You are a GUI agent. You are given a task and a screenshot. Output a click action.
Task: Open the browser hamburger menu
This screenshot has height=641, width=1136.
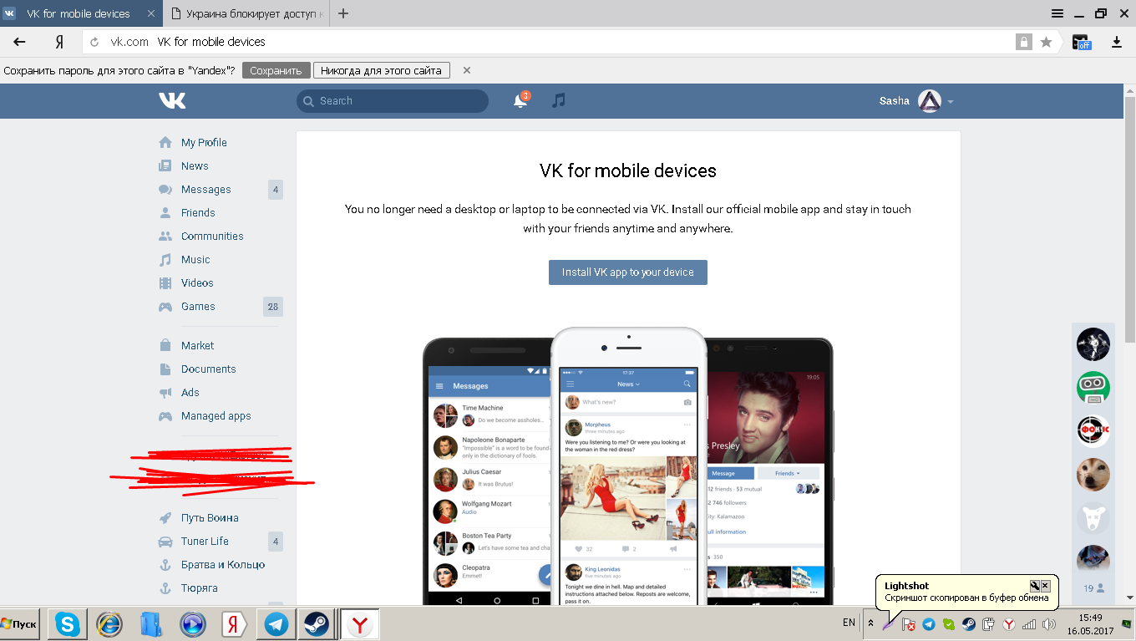click(x=1057, y=13)
